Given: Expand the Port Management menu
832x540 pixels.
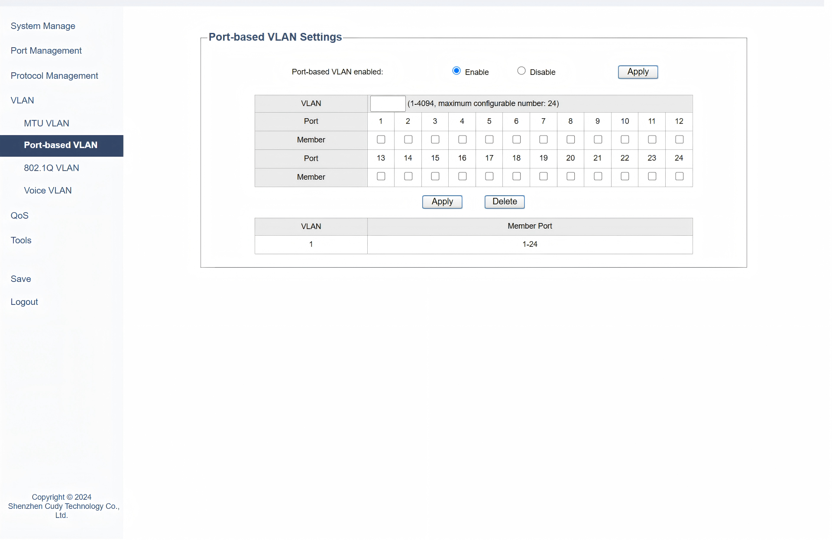Looking at the screenshot, I should [x=46, y=51].
